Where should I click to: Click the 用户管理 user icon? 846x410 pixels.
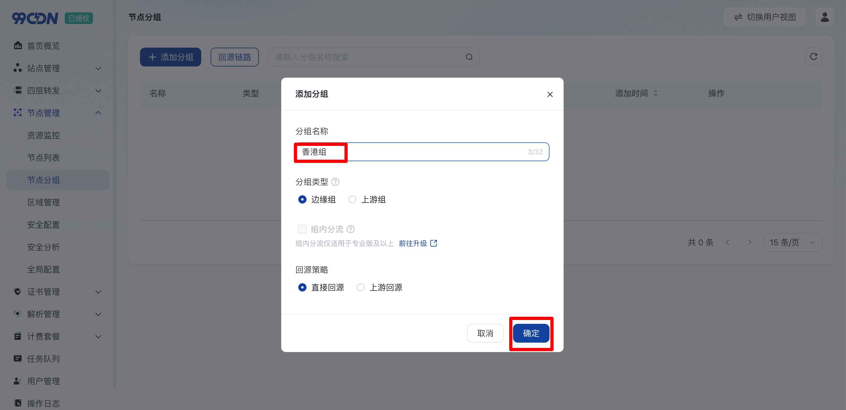tap(18, 381)
